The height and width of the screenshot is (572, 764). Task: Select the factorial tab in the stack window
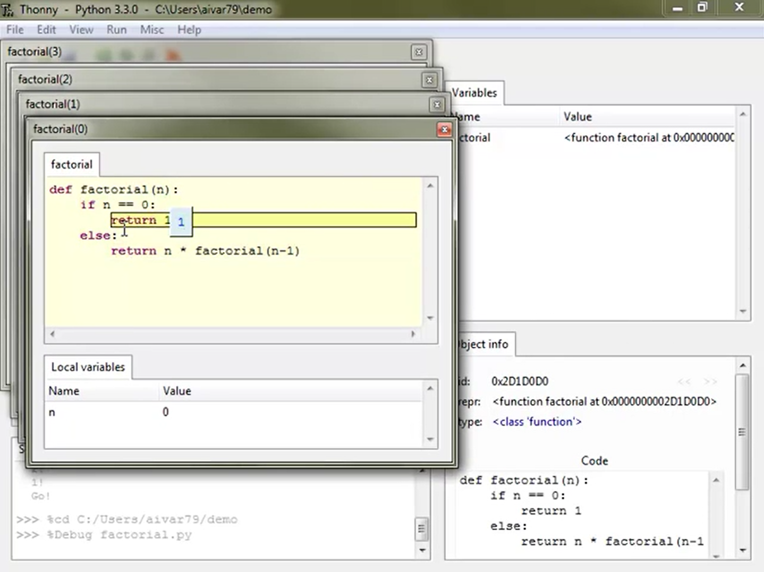point(71,165)
